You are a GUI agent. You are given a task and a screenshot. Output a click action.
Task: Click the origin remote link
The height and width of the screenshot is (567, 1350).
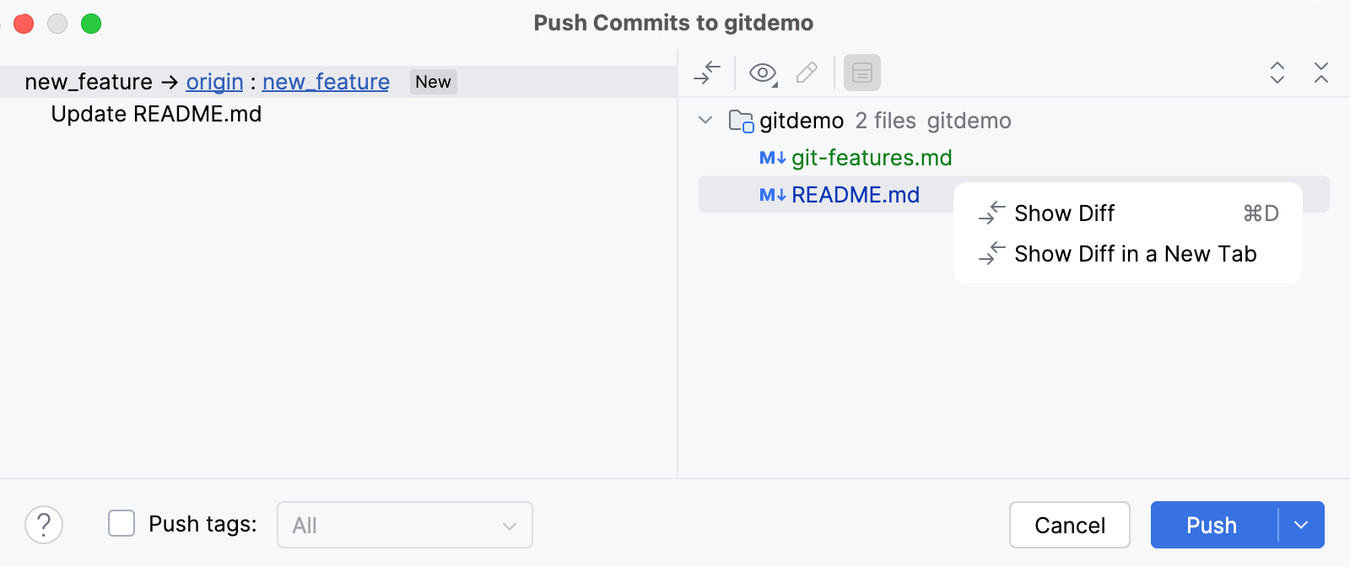click(x=213, y=82)
